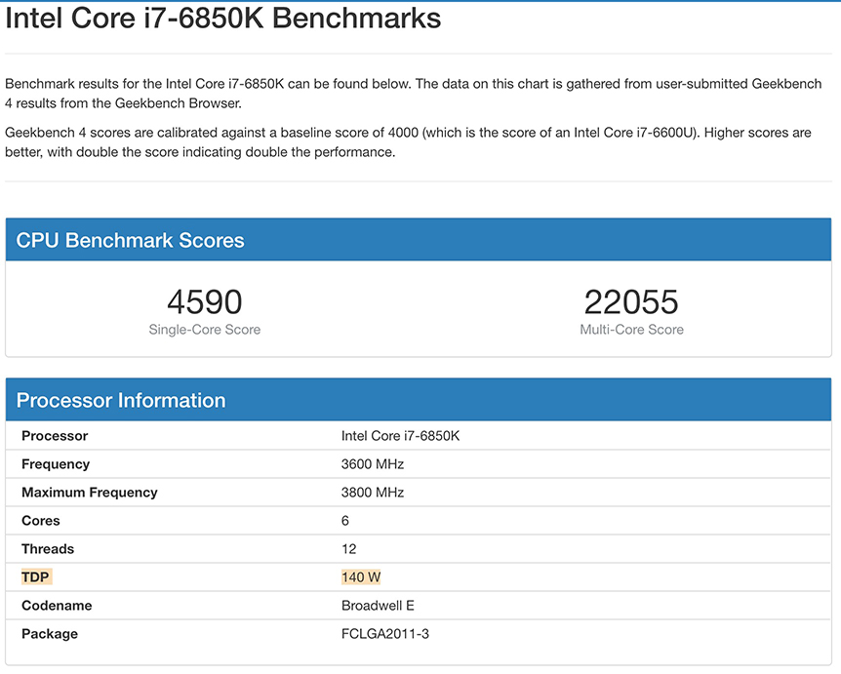Click the Intel Core i7-6850K Benchmarks page title

(221, 18)
